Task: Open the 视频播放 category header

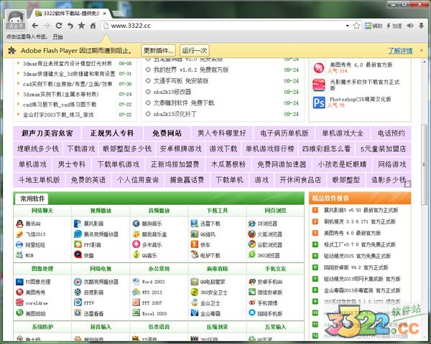Action: pos(101,211)
